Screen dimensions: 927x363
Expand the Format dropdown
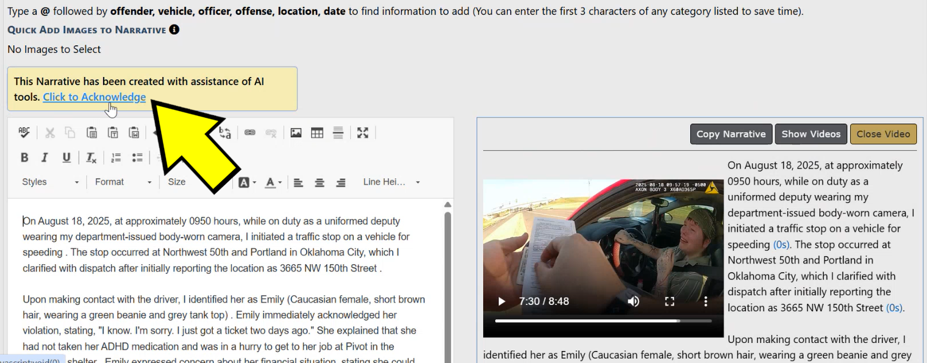(123, 182)
